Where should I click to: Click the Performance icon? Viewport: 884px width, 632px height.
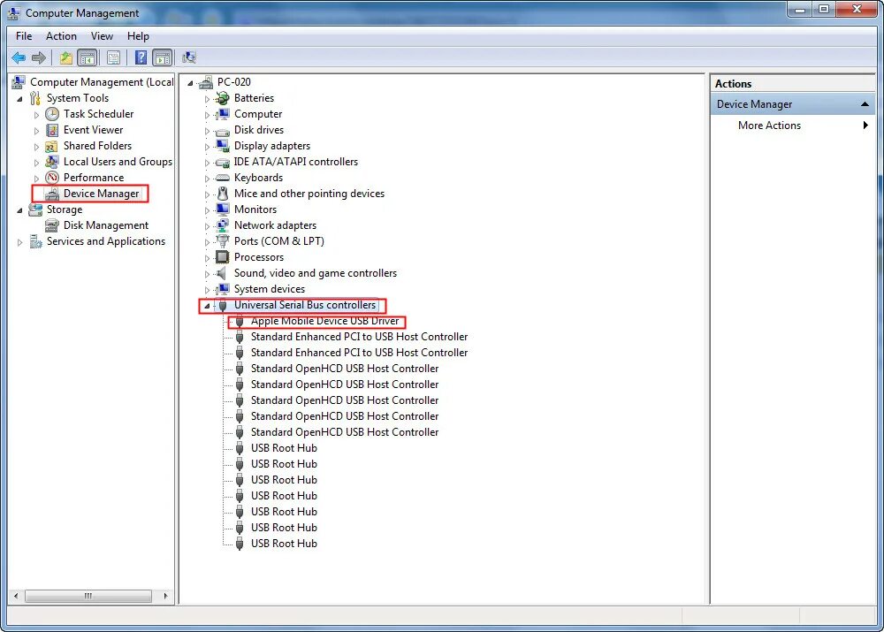[52, 178]
